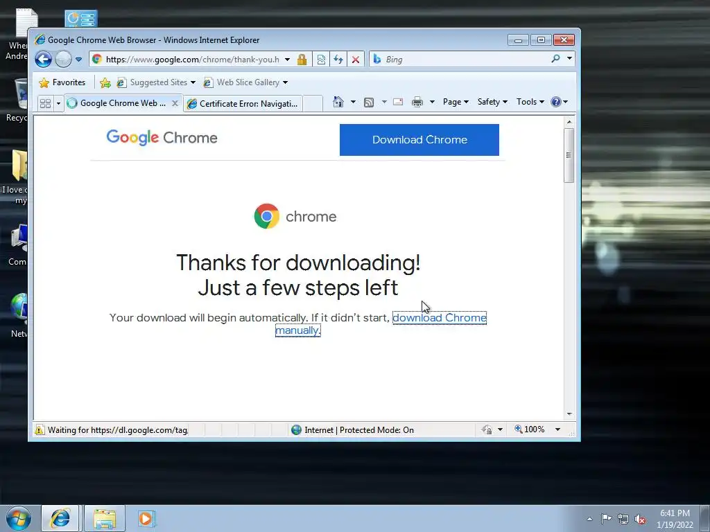
Task: Select the Recycle Bin desktop icon
Action: (x=17, y=100)
